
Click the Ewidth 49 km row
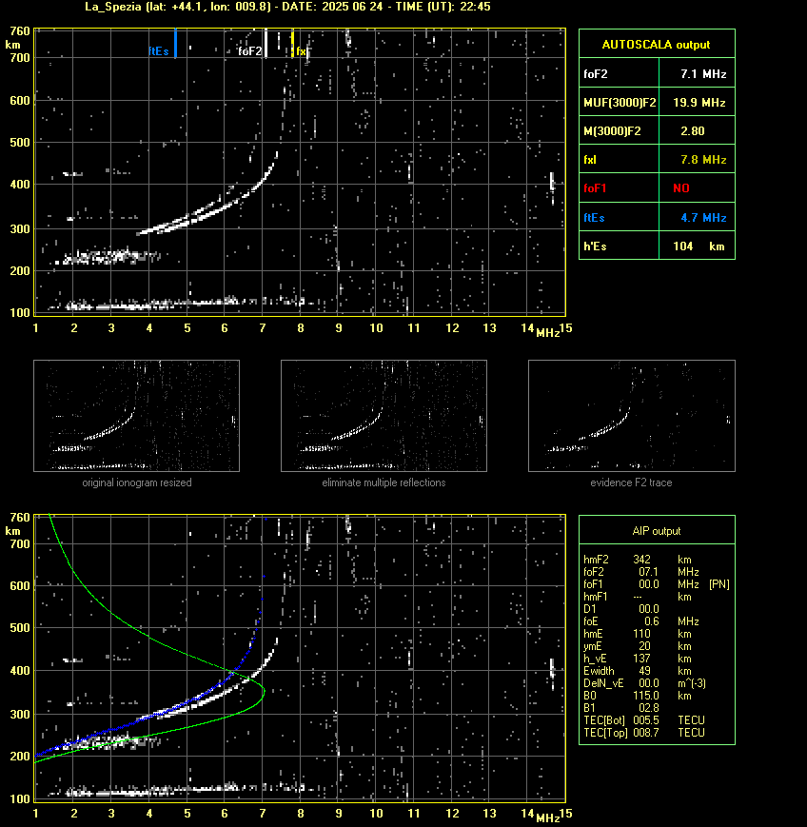point(638,671)
